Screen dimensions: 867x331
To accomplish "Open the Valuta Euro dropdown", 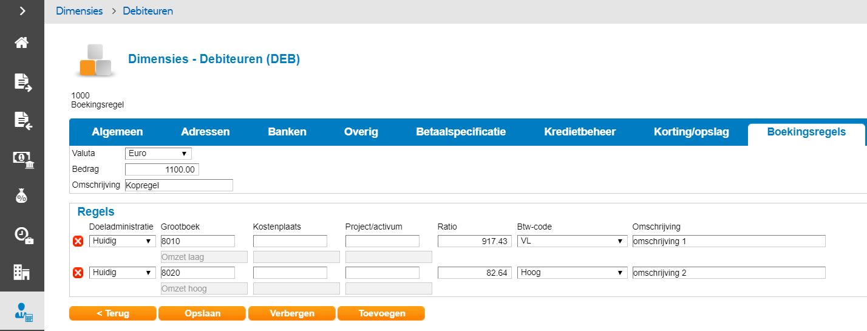I will 158,154.
